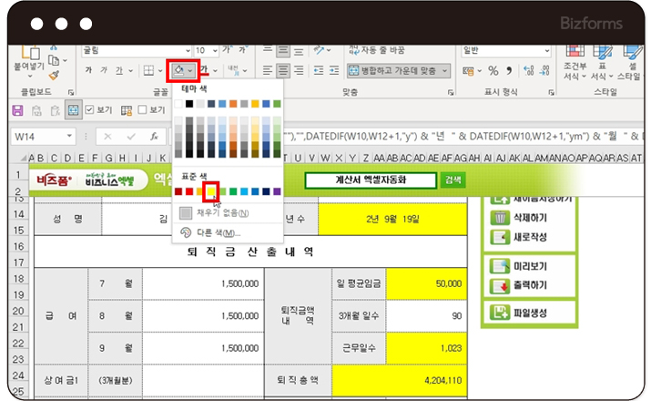Click the Format Painter brush icon

pos(54,76)
